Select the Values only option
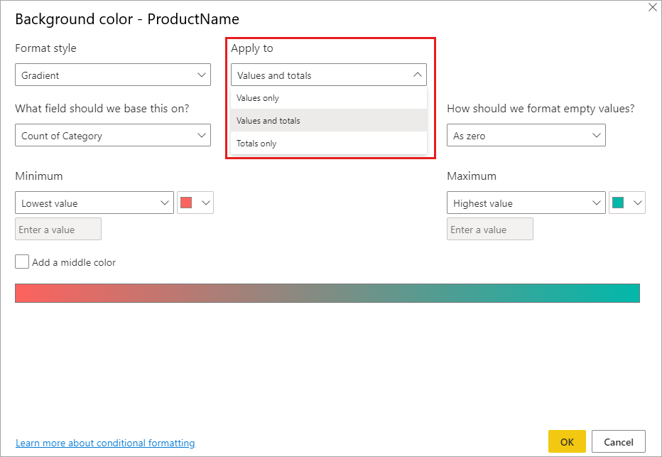Screen dimensions: 662x457 coord(328,98)
